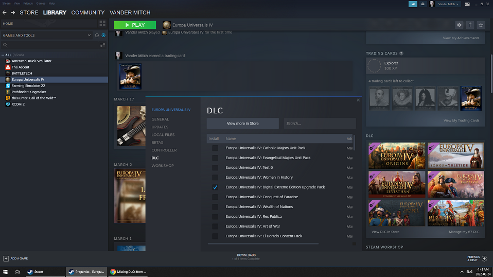Switch to Betas properties tab
The width and height of the screenshot is (493, 277).
tap(157, 143)
